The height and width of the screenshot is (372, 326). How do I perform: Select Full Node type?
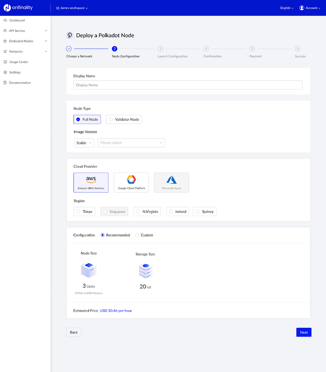pos(87,119)
